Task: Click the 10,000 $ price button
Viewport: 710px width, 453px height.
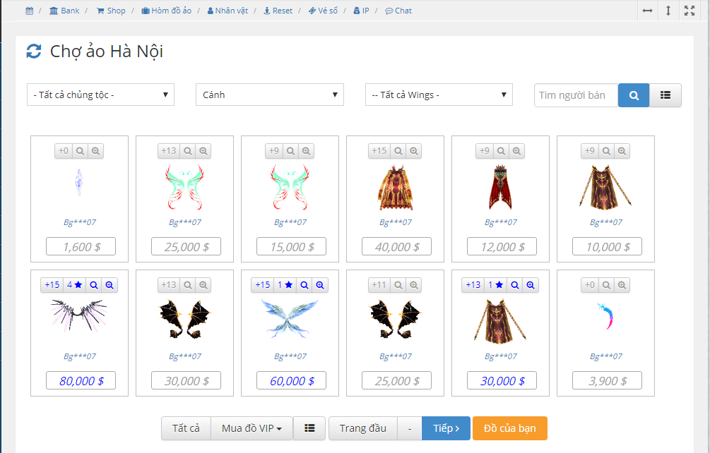Action: 608,247
